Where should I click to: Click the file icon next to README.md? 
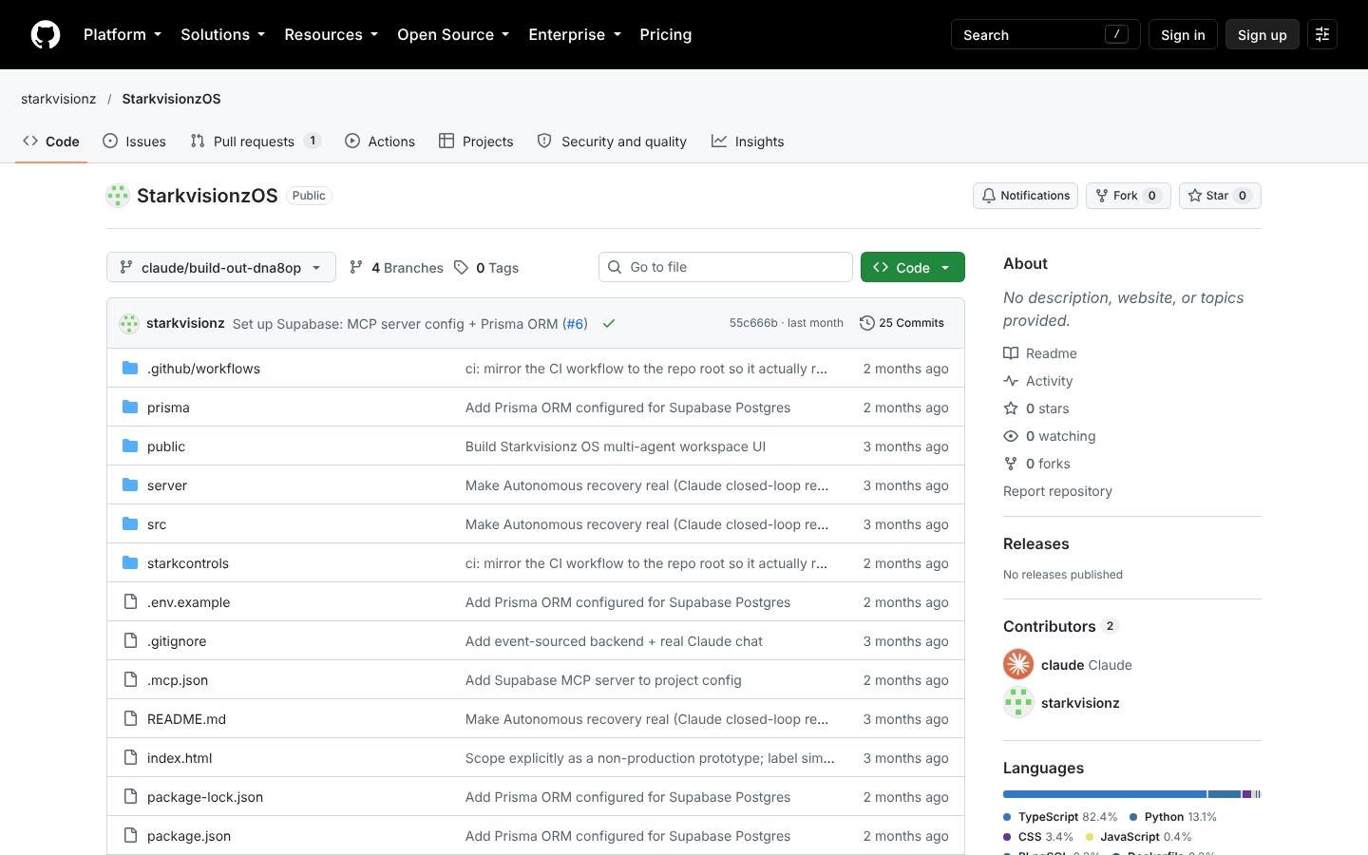[x=130, y=719]
